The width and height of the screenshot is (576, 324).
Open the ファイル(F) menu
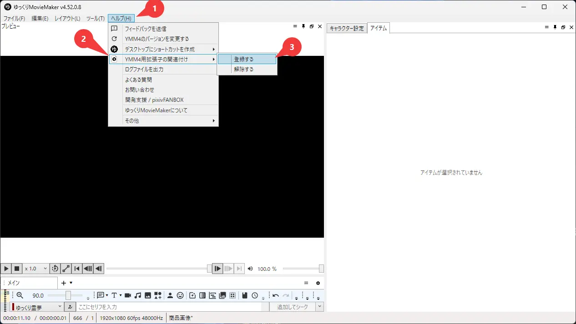click(14, 19)
